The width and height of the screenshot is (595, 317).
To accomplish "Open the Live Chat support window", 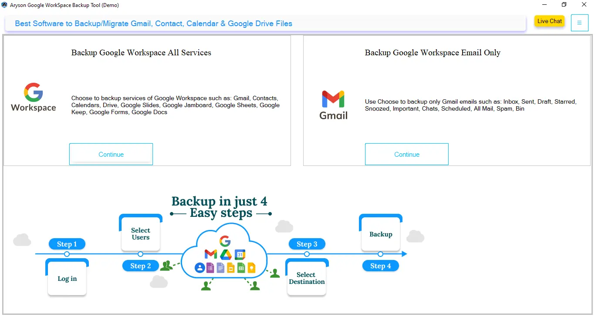I will pos(549,21).
